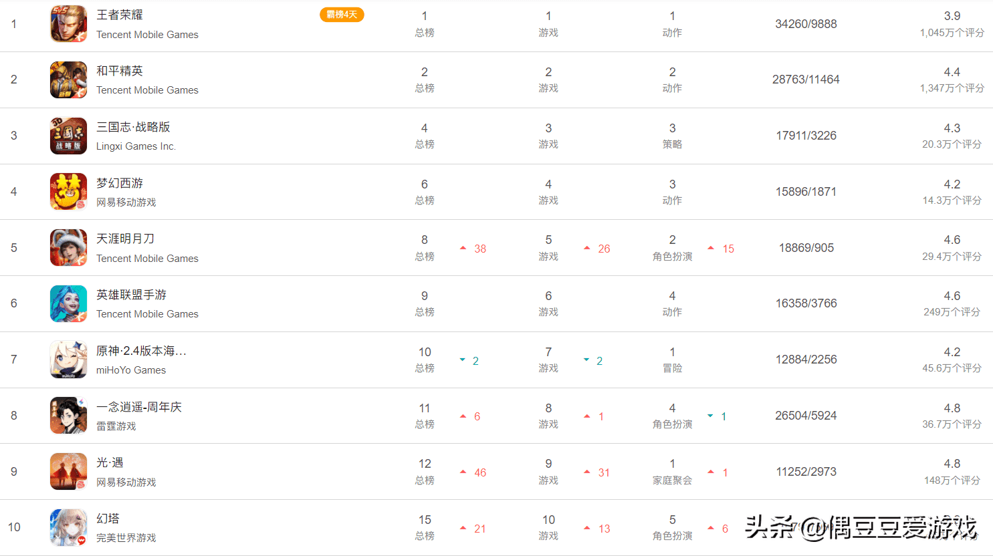Click the 148万个评分 review count

coord(952,480)
